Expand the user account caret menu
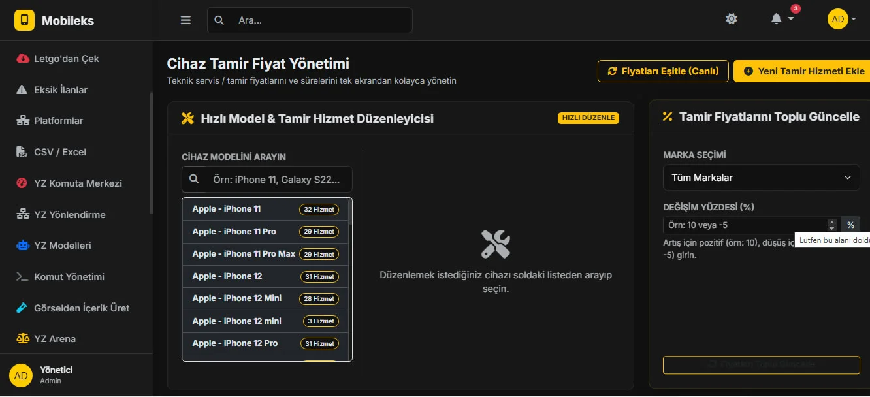The image size is (870, 397). coord(854,19)
